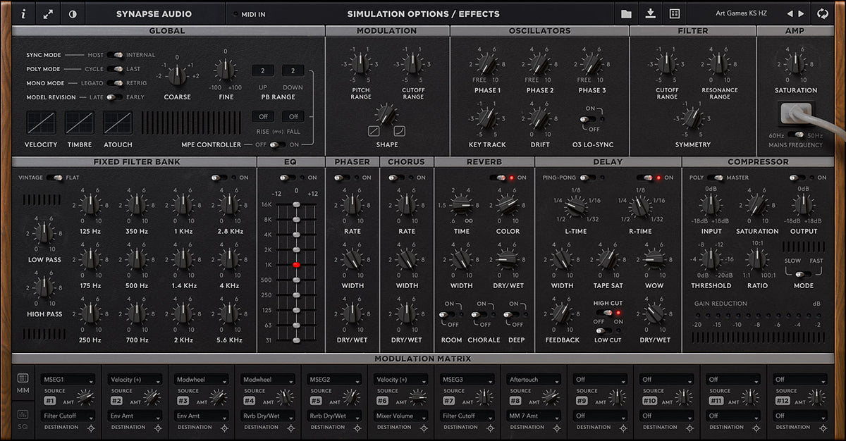The height and width of the screenshot is (441, 846).
Task: Open slot #8 source dropdown Aftertouch
Action: [533, 380]
